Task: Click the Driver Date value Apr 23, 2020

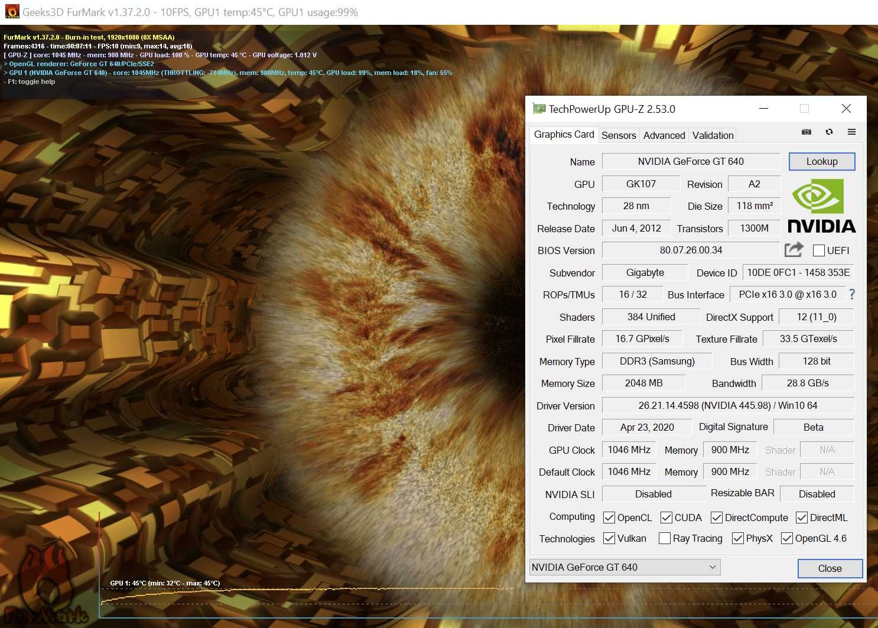Action: point(647,427)
